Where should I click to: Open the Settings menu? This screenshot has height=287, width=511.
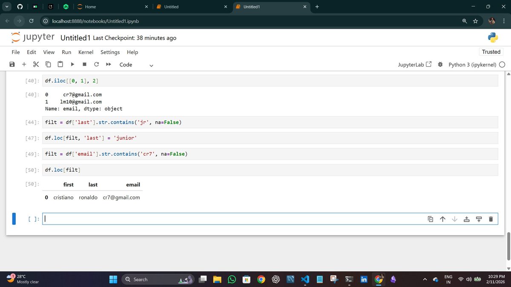click(x=110, y=52)
